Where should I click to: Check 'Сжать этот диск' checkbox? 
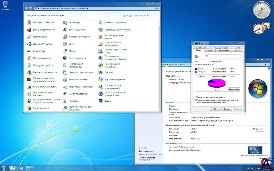click(x=196, y=97)
